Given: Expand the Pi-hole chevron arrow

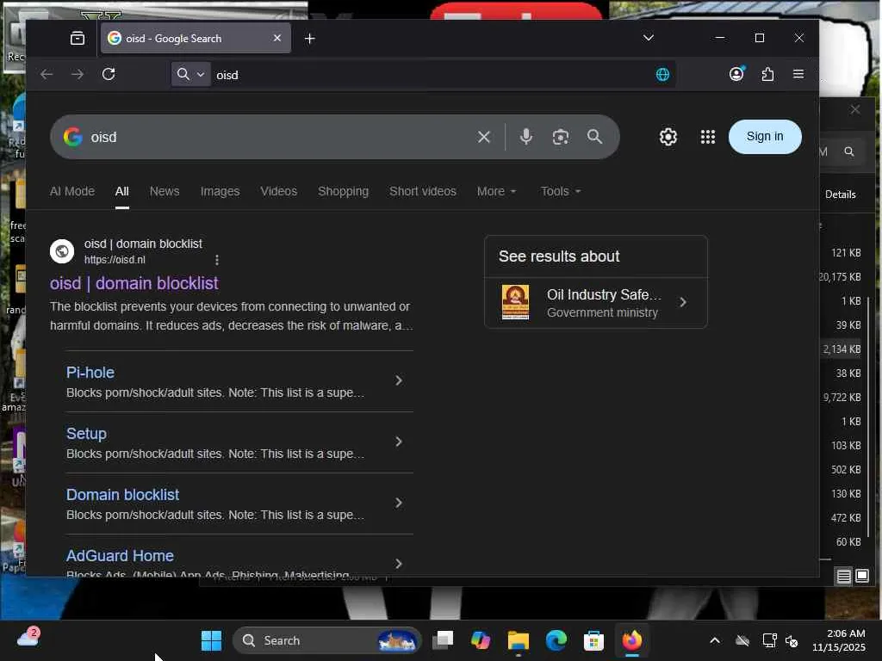Looking at the screenshot, I should 399,380.
